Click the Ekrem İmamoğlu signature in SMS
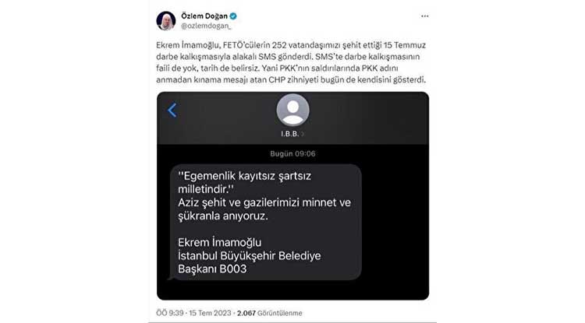The height and width of the screenshot is (323, 585). point(219,242)
